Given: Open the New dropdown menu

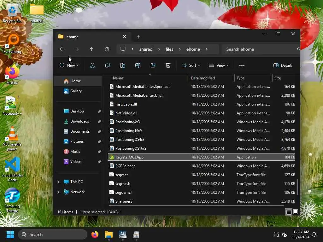Looking at the screenshot, I should coord(69,66).
